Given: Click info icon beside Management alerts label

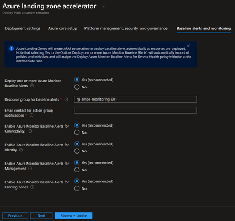Looking at the screenshot, I should coord(30,169).
